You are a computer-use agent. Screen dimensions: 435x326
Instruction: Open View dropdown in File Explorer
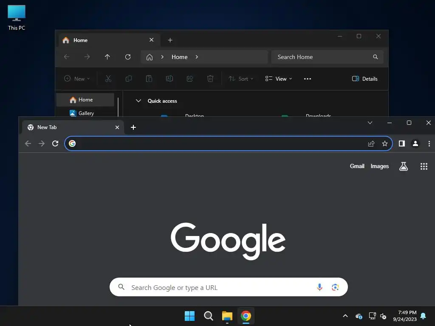coord(279,79)
